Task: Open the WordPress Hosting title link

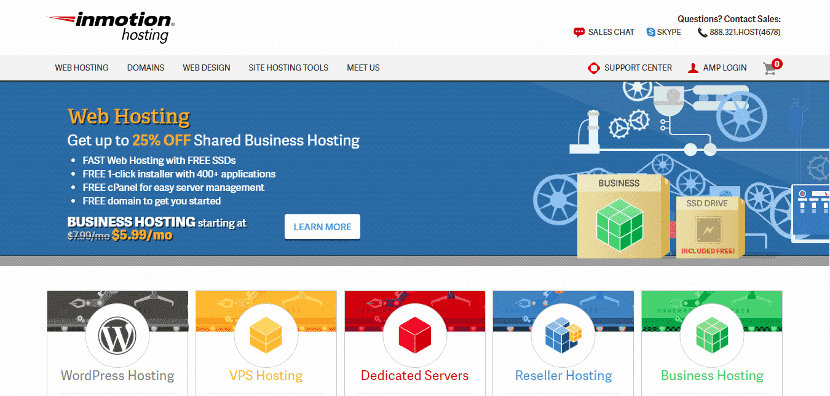Action: (x=117, y=376)
